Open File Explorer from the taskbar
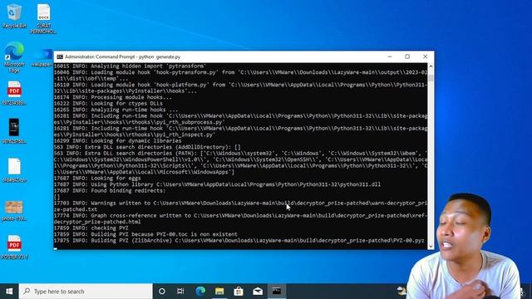The width and height of the screenshot is (532, 299). (x=219, y=292)
